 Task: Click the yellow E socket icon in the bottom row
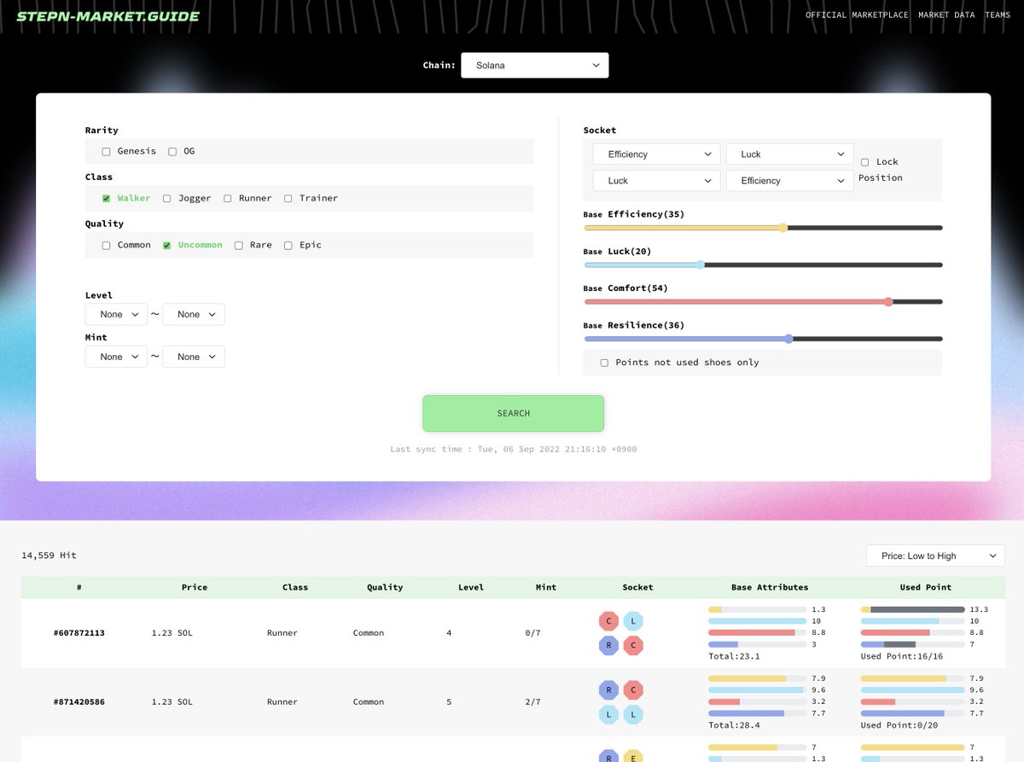(x=632, y=757)
